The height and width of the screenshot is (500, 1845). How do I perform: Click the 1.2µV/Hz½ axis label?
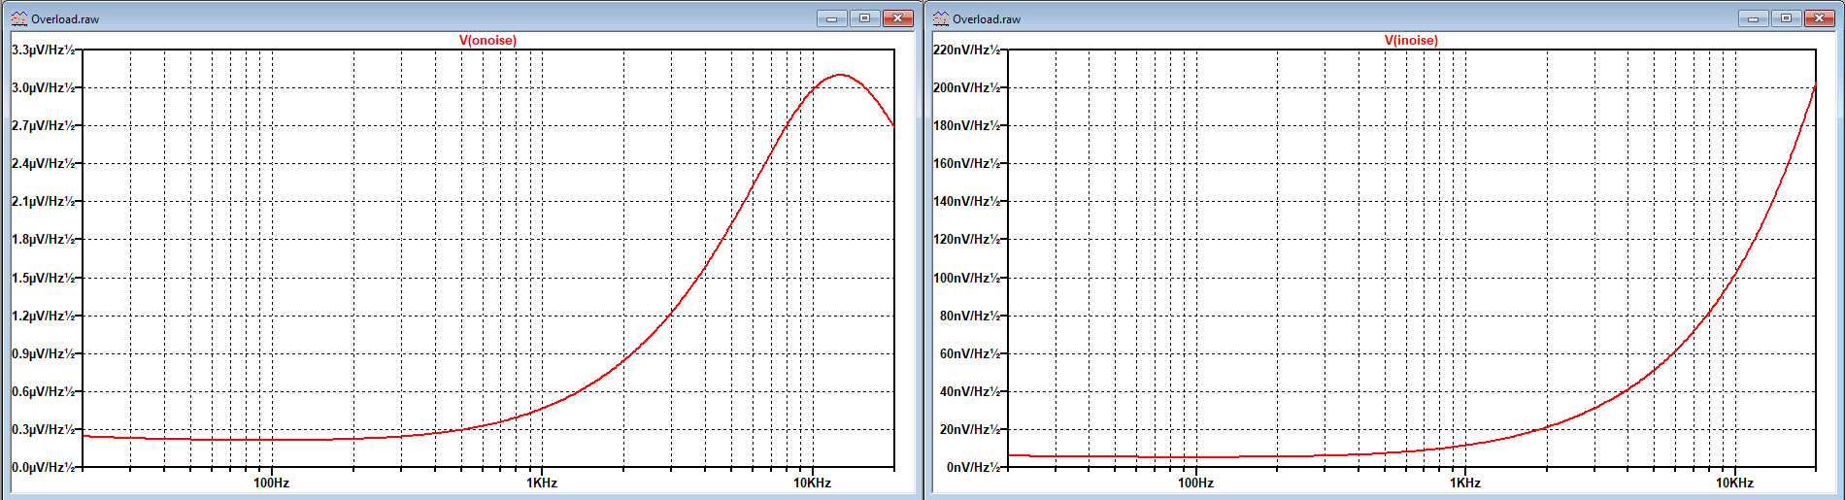tap(43, 316)
